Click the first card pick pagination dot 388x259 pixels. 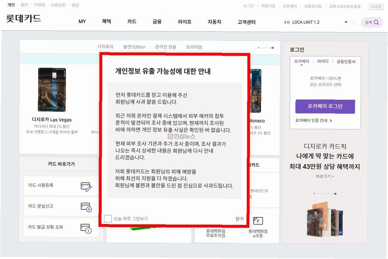pos(314,194)
